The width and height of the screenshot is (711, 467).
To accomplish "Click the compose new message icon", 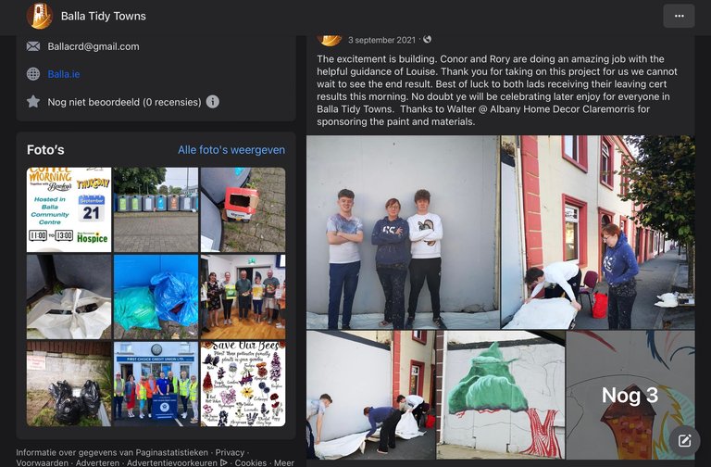I will point(684,440).
